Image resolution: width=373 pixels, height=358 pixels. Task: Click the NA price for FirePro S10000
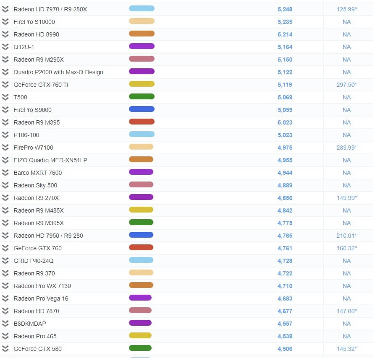(347, 22)
